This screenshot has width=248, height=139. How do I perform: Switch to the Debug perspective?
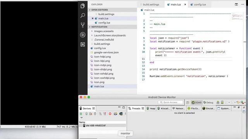[x=208, y=103]
